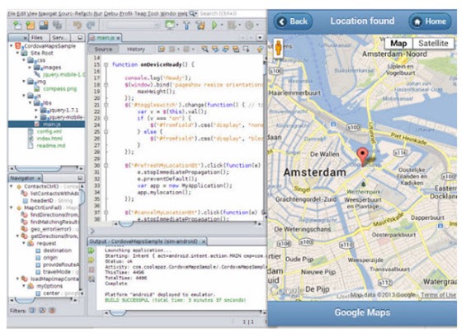Click the editor horizontal scrollbar thumb

(x=126, y=223)
